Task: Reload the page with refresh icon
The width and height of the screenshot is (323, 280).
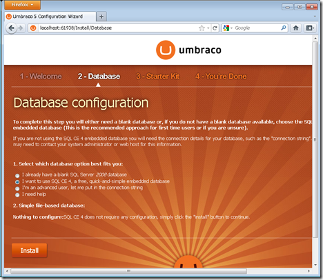Action: click(x=215, y=28)
